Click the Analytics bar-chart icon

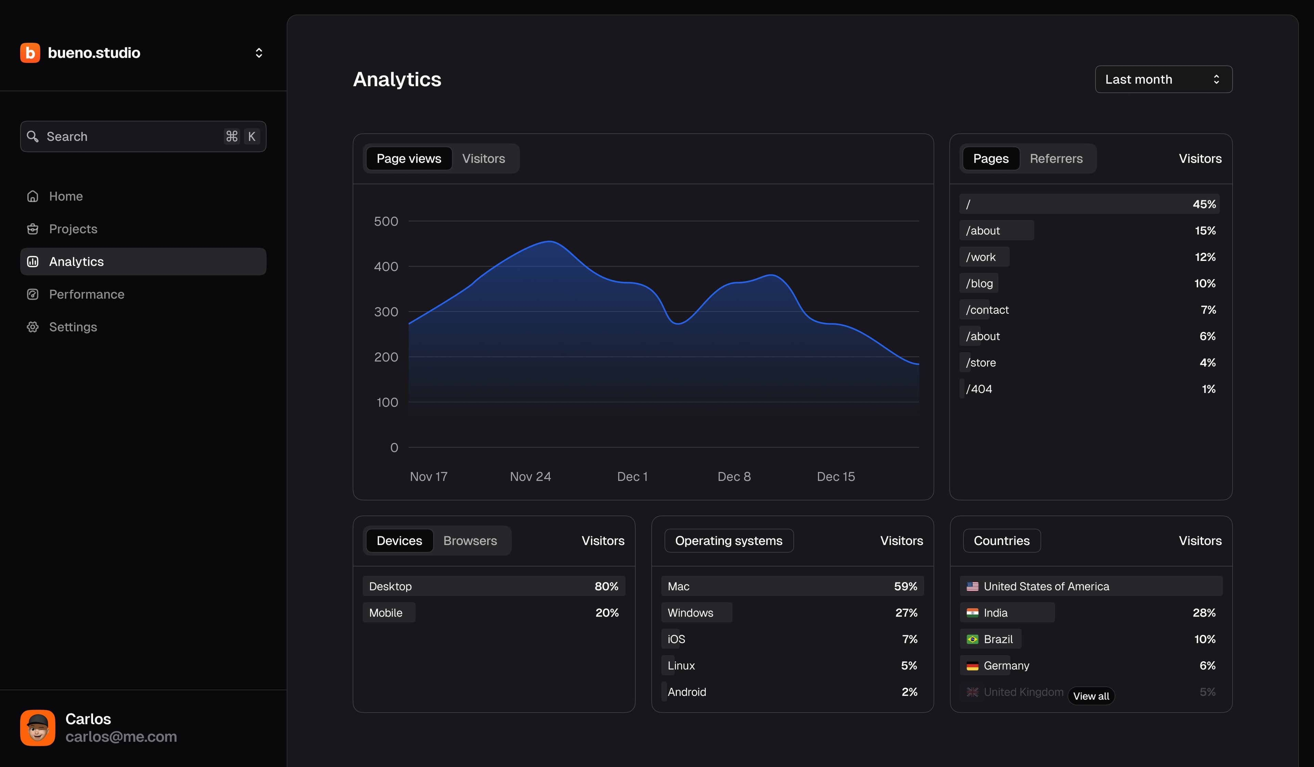point(33,261)
